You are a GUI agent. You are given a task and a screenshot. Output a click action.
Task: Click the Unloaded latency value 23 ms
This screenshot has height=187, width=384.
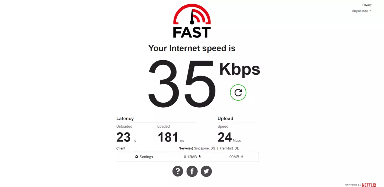(126, 137)
